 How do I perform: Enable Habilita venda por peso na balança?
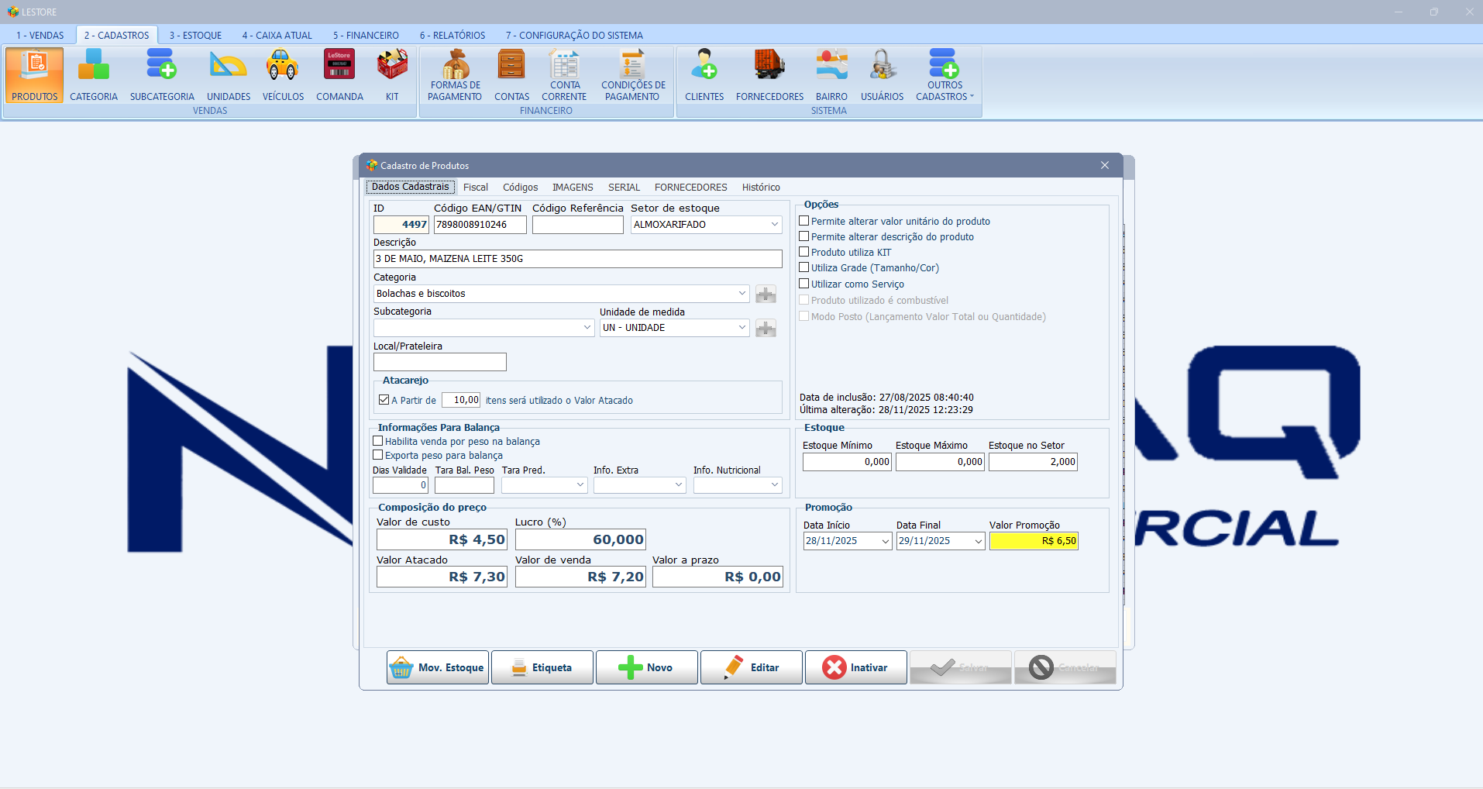click(378, 441)
